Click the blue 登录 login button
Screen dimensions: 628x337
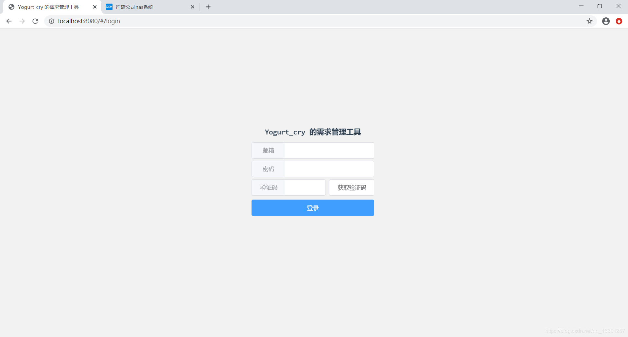(x=313, y=208)
